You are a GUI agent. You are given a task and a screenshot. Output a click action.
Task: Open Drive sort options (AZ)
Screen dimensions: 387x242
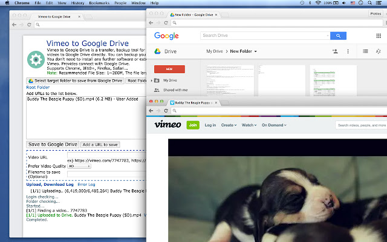[379, 51]
